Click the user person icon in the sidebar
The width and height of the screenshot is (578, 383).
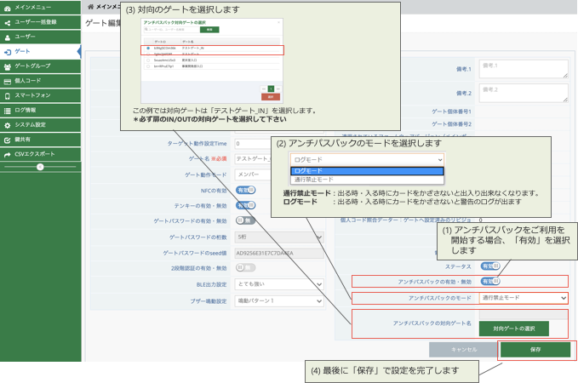[8, 37]
